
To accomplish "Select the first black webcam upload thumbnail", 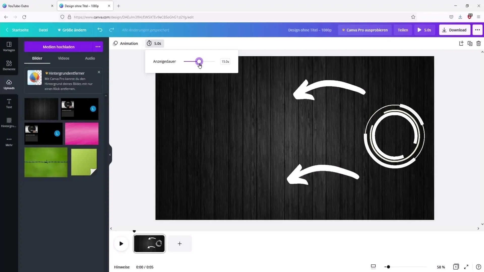I will tap(80, 109).
